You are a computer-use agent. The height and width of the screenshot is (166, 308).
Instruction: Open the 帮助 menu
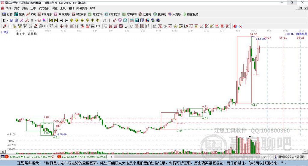coord(93,8)
